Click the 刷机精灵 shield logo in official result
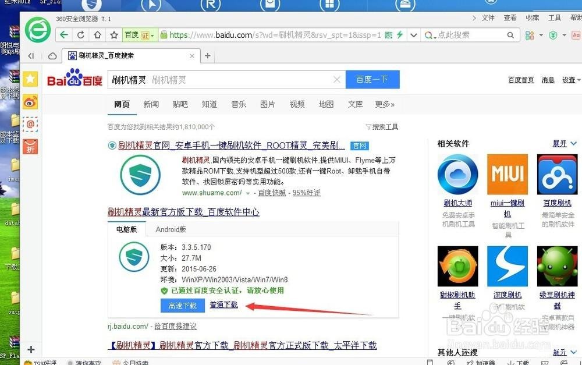This screenshot has width=582, height=365. pyautogui.click(x=140, y=175)
